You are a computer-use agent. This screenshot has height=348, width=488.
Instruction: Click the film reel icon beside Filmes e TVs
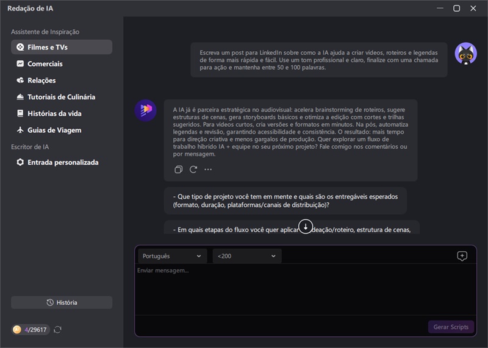[x=20, y=47]
